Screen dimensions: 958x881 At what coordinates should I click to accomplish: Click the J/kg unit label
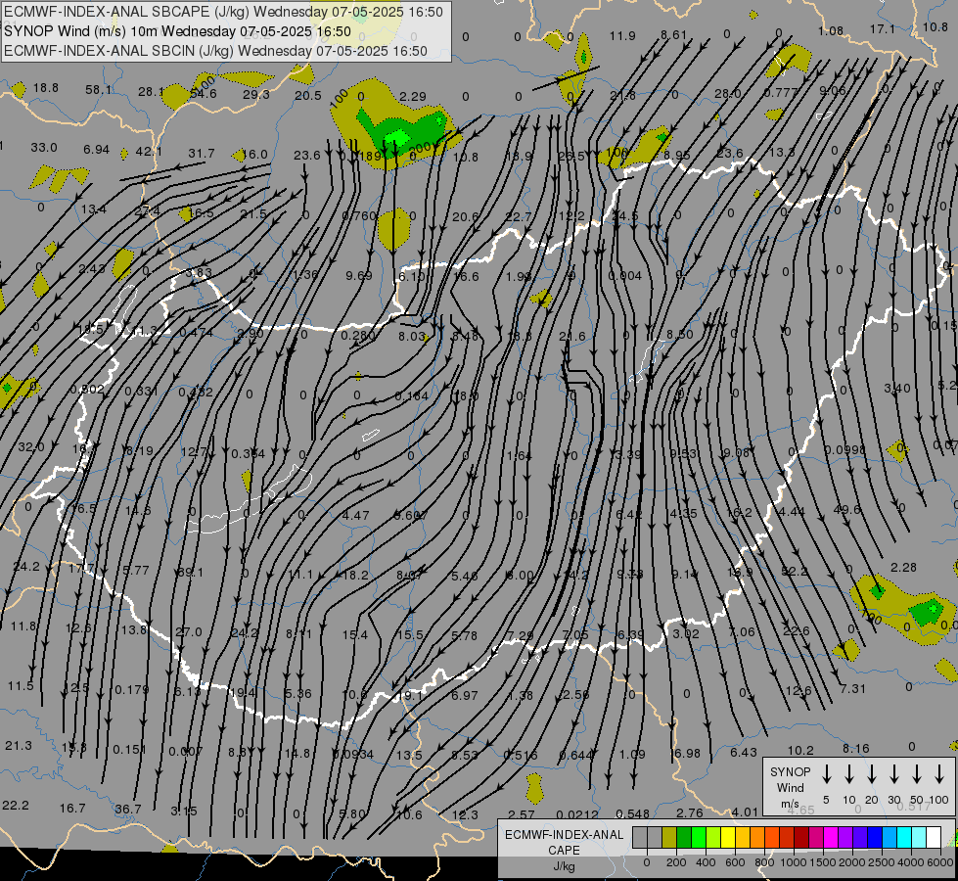pos(564,866)
